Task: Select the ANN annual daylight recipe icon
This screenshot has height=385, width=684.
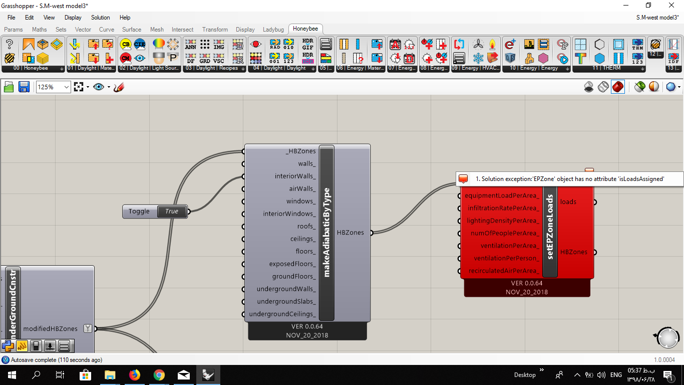Action: point(190,44)
